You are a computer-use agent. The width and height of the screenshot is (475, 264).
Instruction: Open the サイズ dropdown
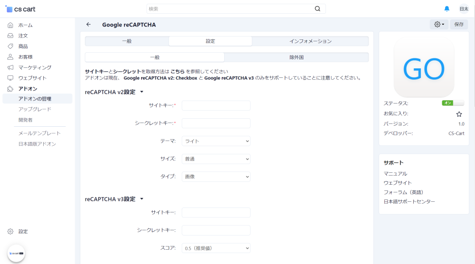216,159
